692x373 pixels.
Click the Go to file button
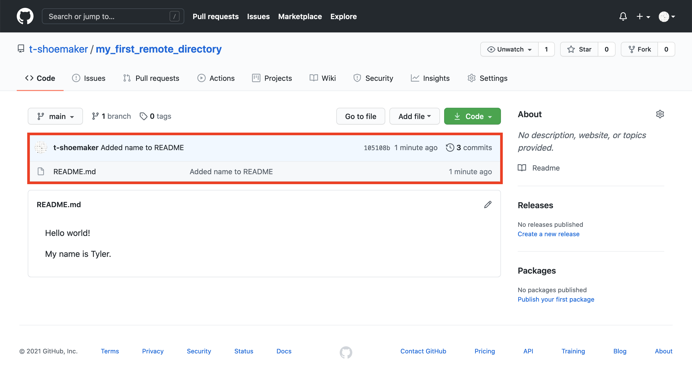coord(360,116)
